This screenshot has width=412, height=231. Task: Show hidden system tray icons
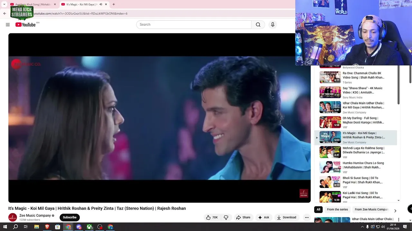point(362,227)
